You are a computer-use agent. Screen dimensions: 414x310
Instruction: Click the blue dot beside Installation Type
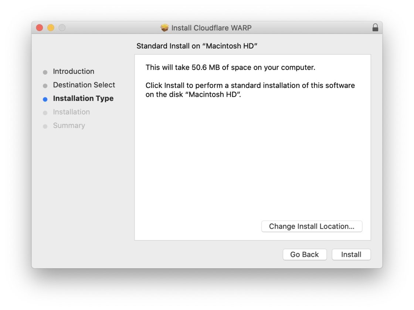[45, 99]
